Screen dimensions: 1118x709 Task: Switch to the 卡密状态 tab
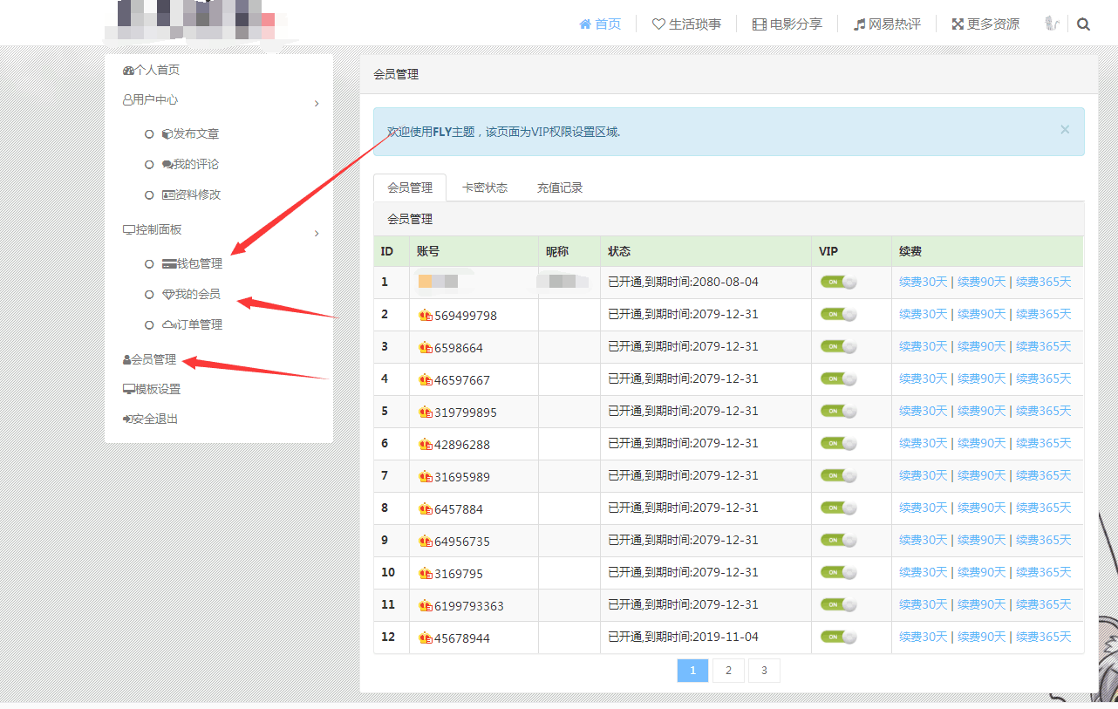(485, 187)
